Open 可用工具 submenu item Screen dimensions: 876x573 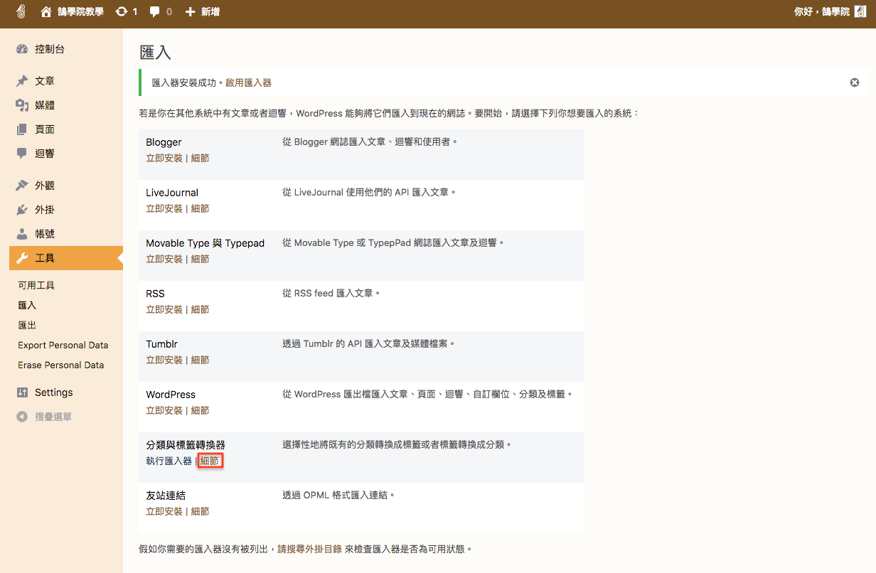click(x=36, y=285)
